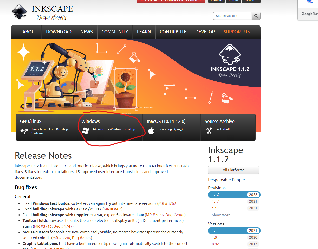318x249 pixels.
Task: Expand Show more... under Revisions
Action: [222, 215]
